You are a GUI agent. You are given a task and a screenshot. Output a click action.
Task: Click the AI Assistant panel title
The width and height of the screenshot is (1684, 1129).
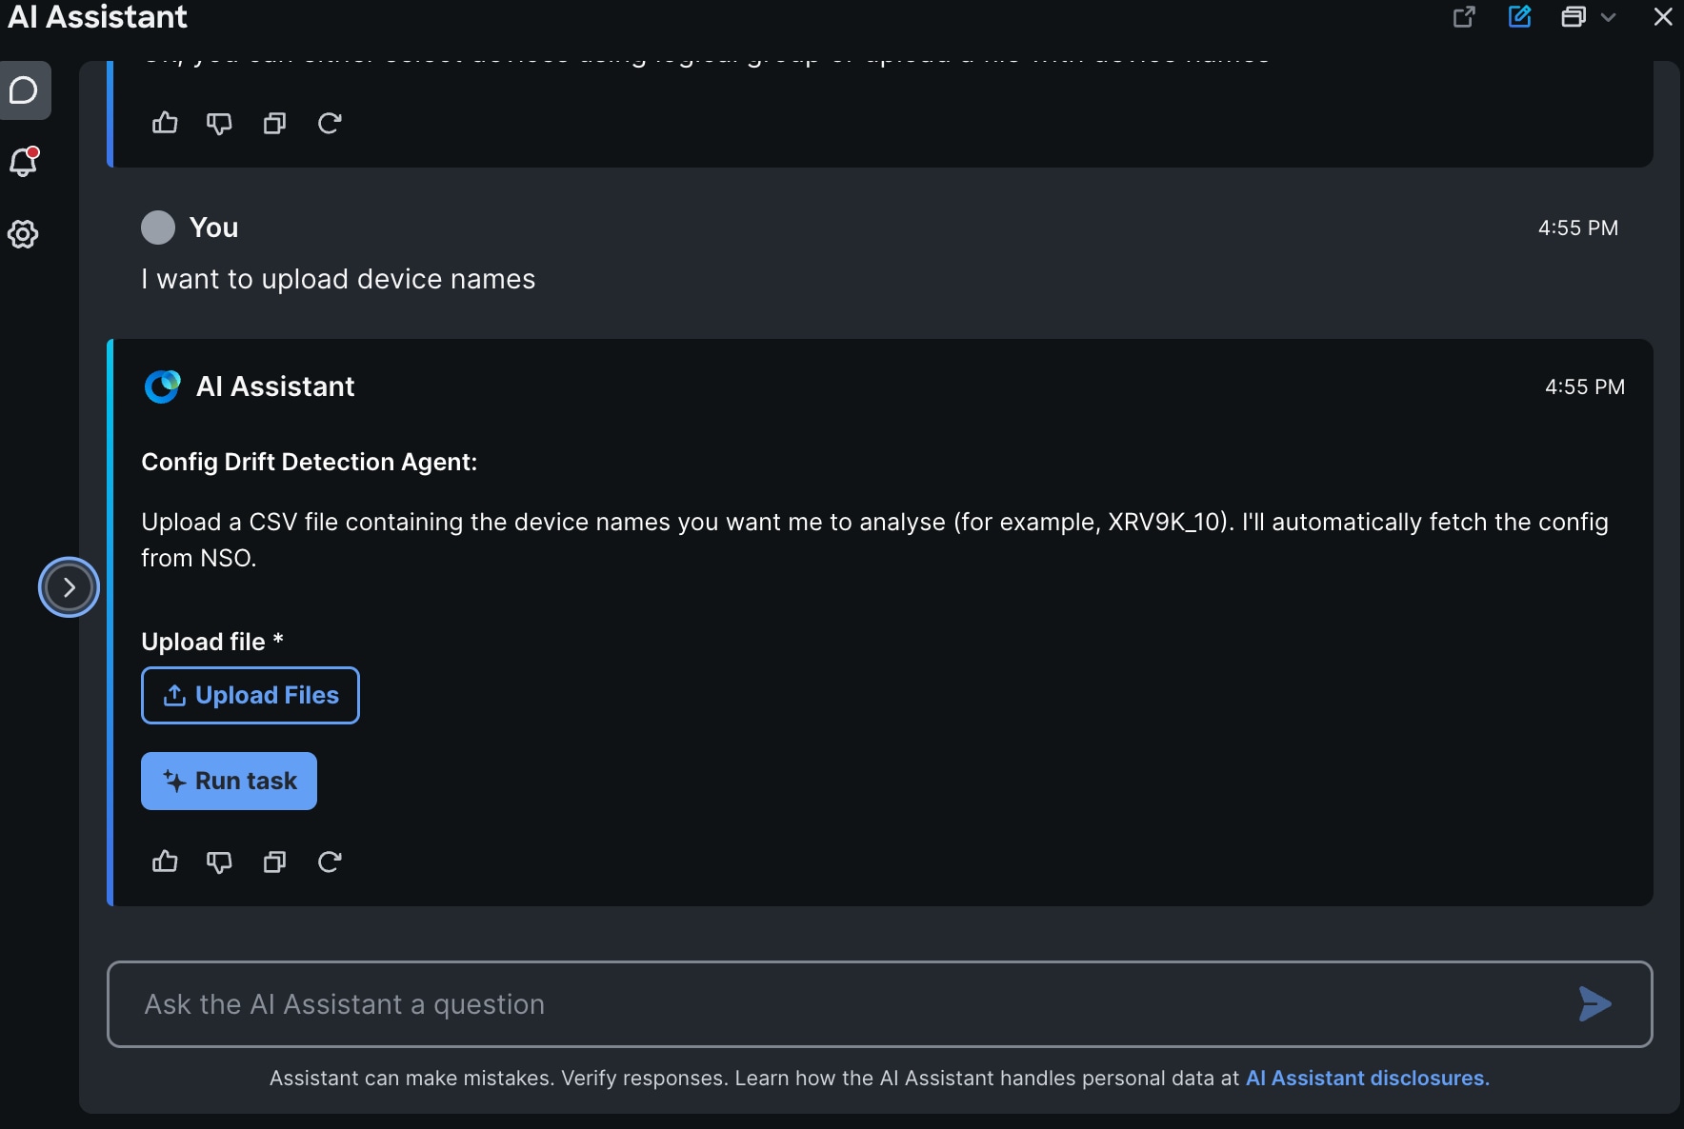pyautogui.click(x=97, y=17)
